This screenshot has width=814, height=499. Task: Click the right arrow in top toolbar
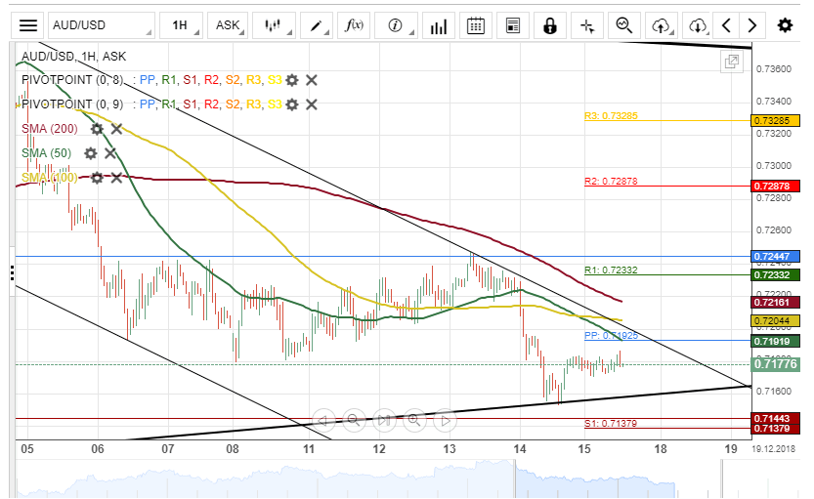coord(751,25)
